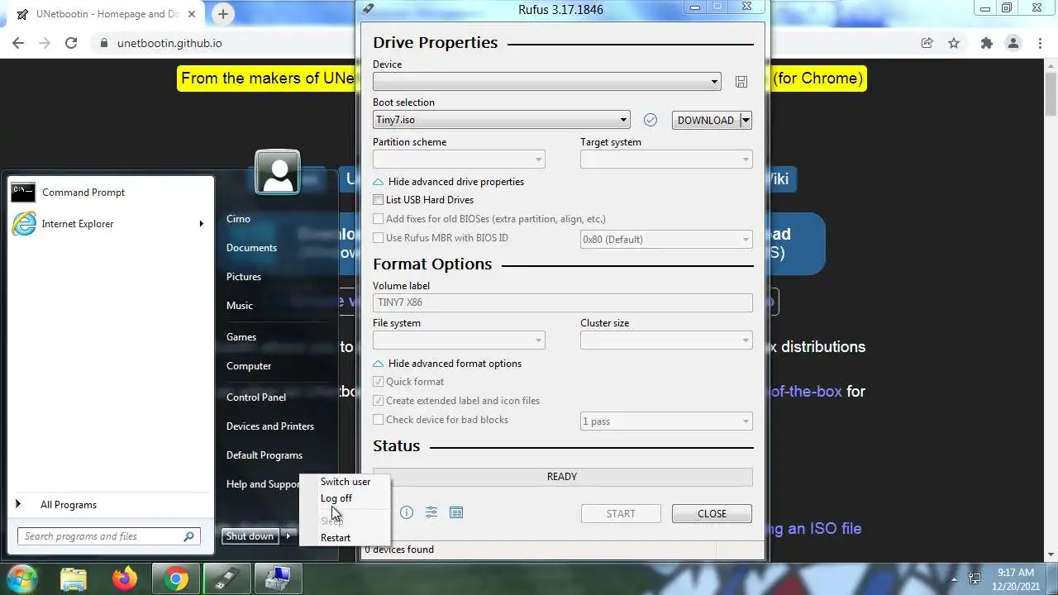Open the toolbox app in taskbar
Image resolution: width=1058 pixels, height=595 pixels.
(277, 578)
